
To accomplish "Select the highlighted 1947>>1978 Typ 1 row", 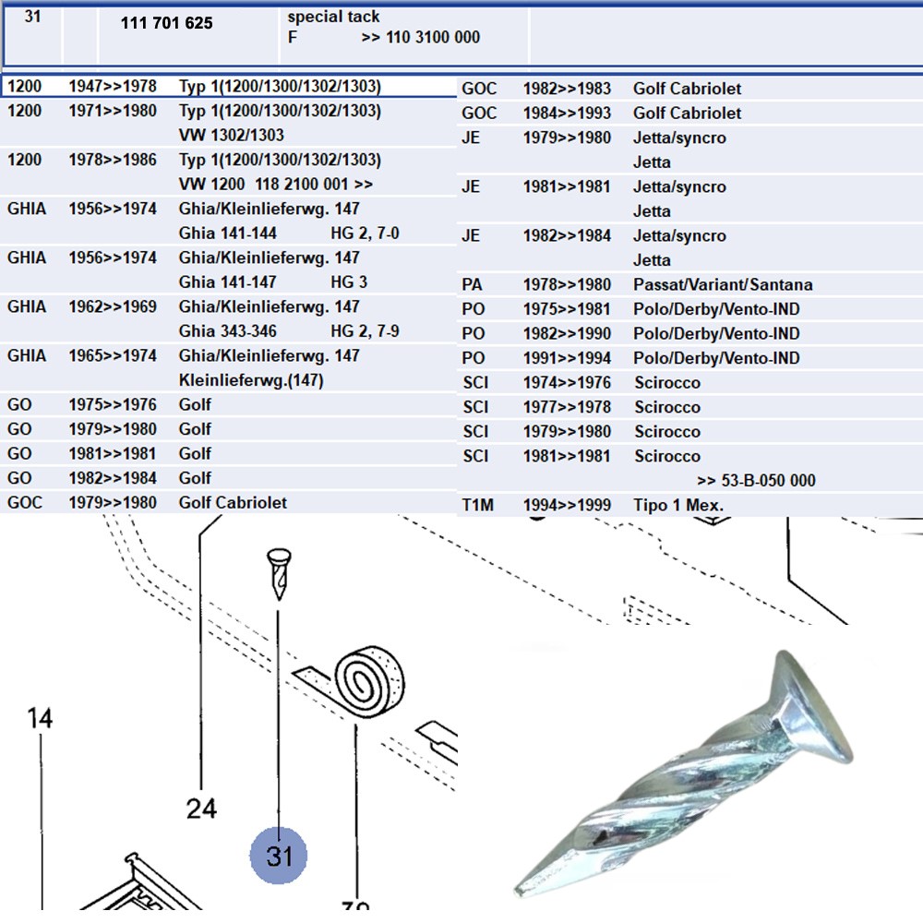I will pyautogui.click(x=231, y=87).
